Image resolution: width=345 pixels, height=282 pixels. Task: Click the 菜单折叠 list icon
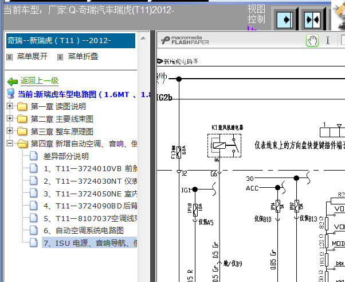60,57
